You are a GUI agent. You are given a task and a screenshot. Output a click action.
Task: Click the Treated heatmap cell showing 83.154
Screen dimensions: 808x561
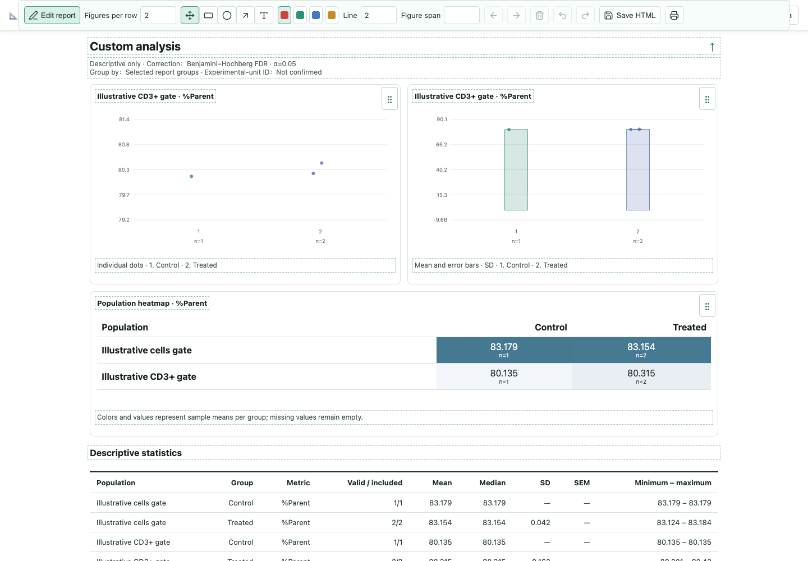pyautogui.click(x=641, y=350)
